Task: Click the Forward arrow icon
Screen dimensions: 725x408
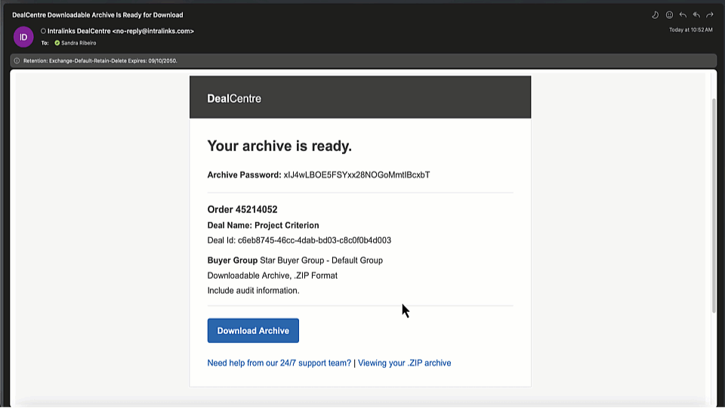Action: tap(710, 15)
